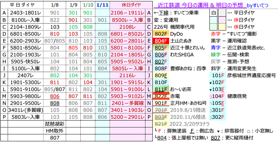This screenshot has width=278, height=142.
Task: Click the 104F 健康啓発 entry
Action: point(228,96)
